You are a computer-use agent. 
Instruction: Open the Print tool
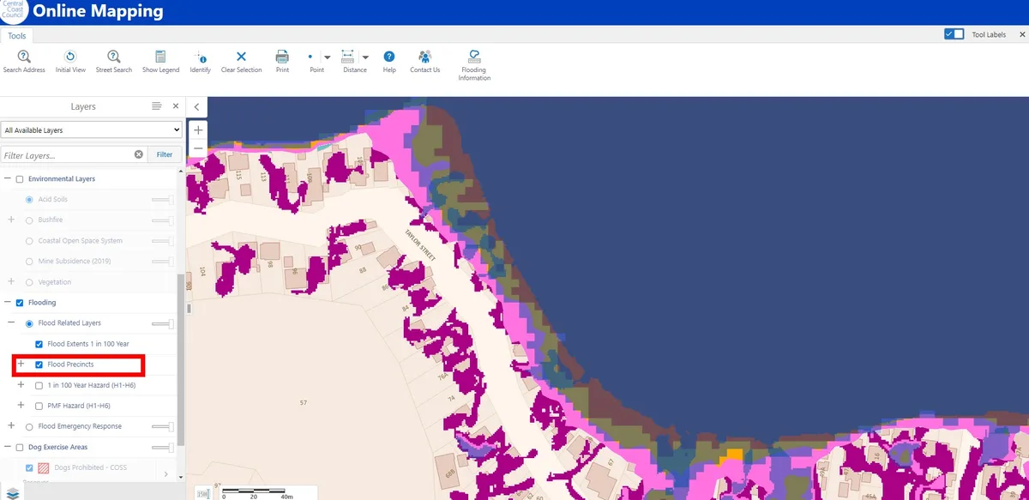click(282, 62)
